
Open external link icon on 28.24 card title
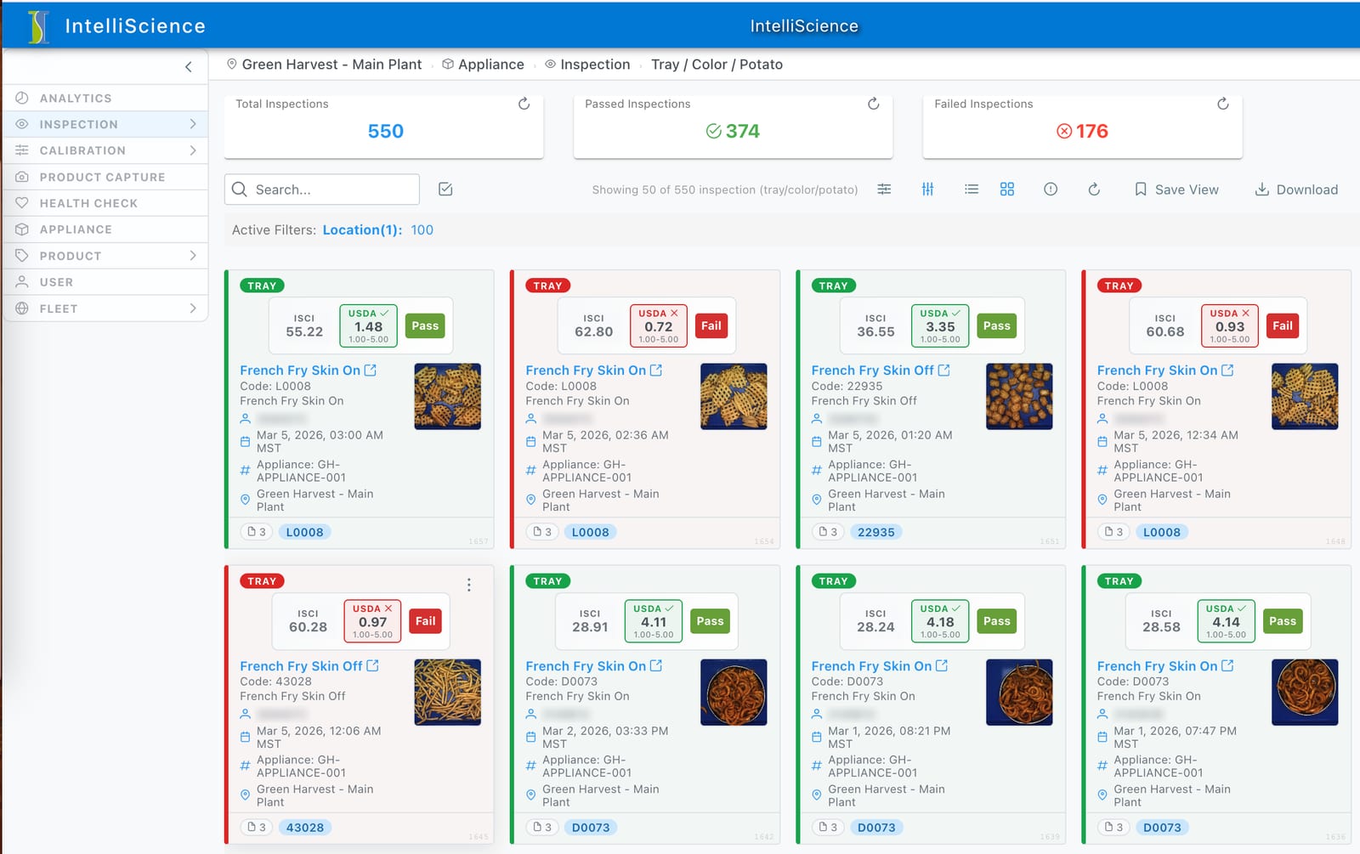[x=942, y=666]
